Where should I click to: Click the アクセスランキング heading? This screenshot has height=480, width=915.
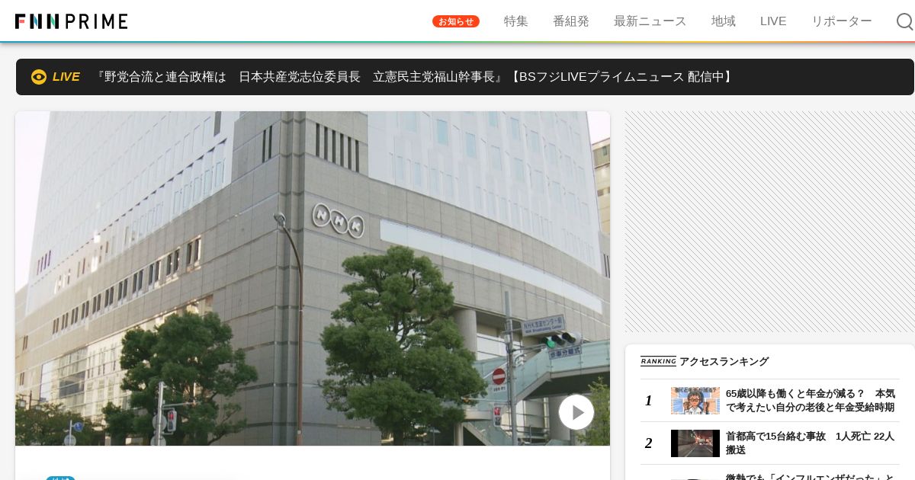pos(724,362)
